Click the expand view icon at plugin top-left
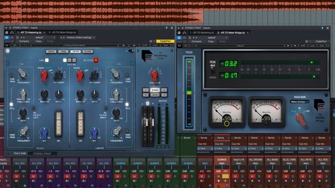This screenshot has width=335, height=188. (8, 51)
